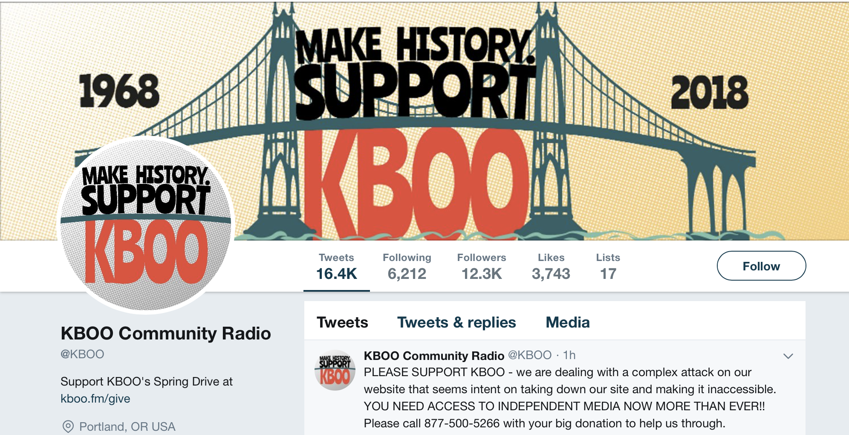Open the Following 6,212 list
This screenshot has width=849, height=435.
pyautogui.click(x=407, y=267)
